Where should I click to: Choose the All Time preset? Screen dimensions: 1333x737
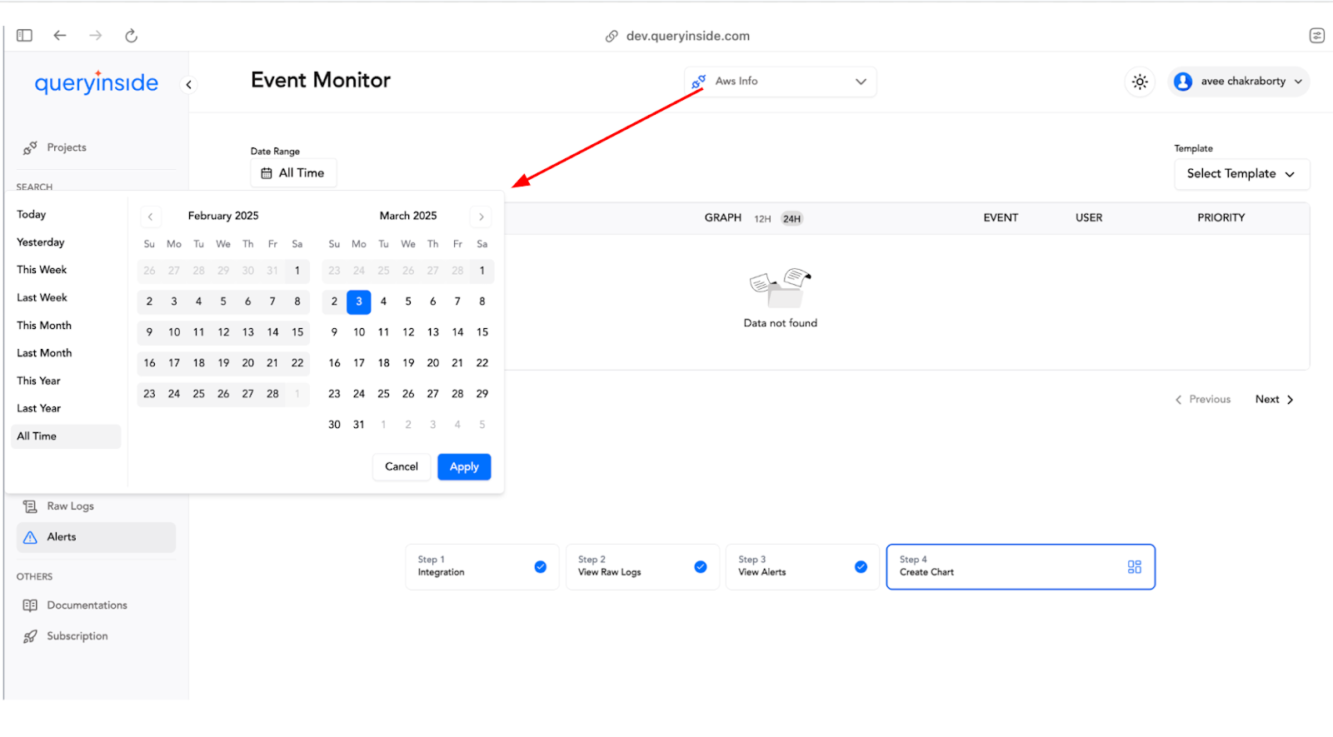[x=66, y=436]
